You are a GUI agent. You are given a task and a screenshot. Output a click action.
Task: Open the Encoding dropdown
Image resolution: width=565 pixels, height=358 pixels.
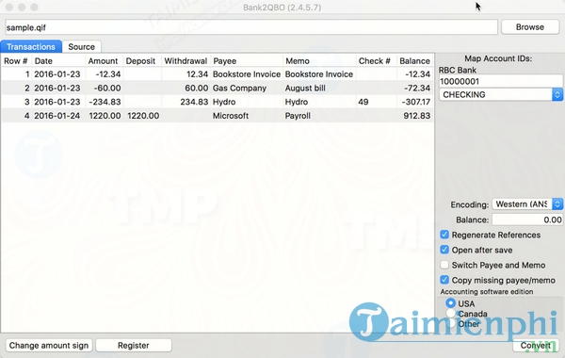point(527,204)
